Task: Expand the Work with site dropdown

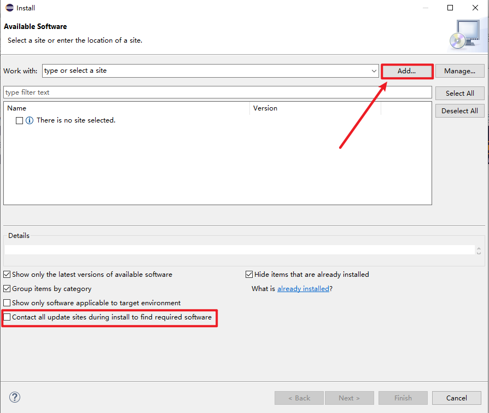Action: pyautogui.click(x=374, y=71)
